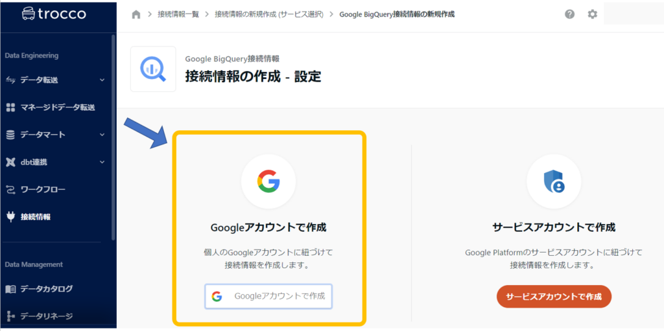The image size is (664, 331).
Task: Select the 接続情報 plug icon
Action: pos(10,216)
